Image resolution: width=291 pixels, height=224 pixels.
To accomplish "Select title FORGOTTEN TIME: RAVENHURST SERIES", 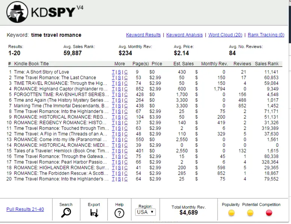I will (x=62, y=95).
